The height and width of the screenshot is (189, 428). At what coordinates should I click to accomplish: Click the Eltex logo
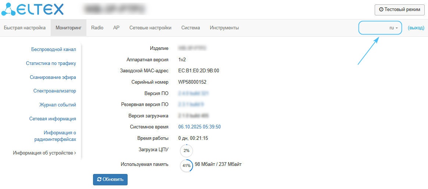click(32, 9)
